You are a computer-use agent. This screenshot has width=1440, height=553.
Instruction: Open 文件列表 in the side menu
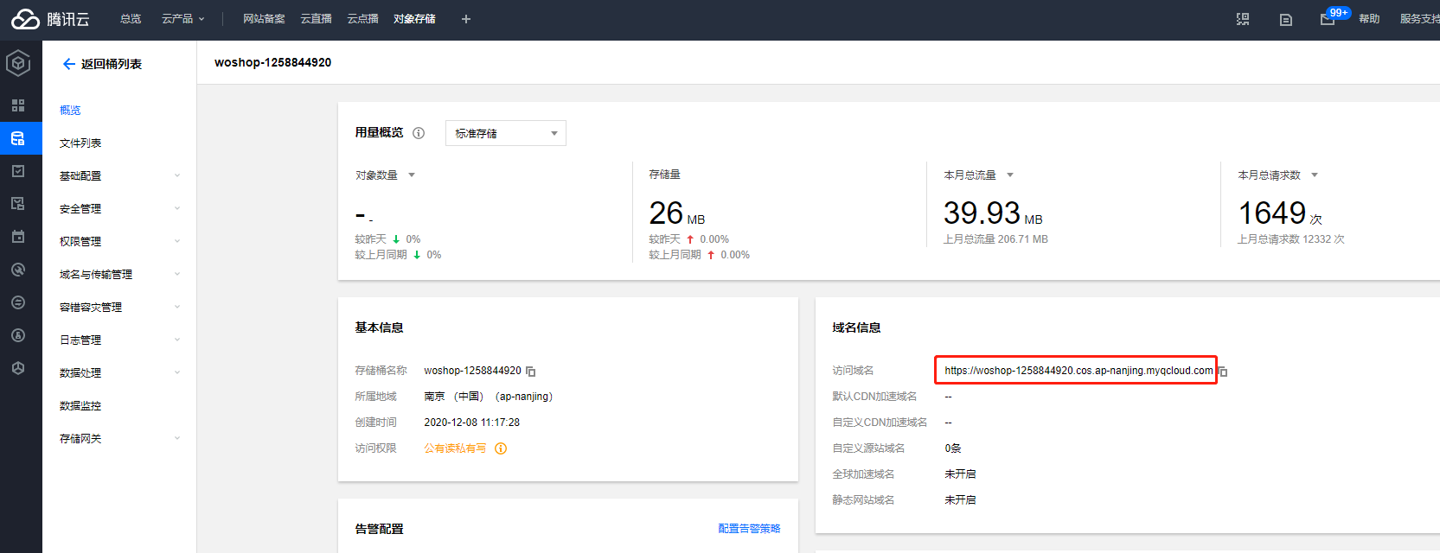tap(80, 143)
